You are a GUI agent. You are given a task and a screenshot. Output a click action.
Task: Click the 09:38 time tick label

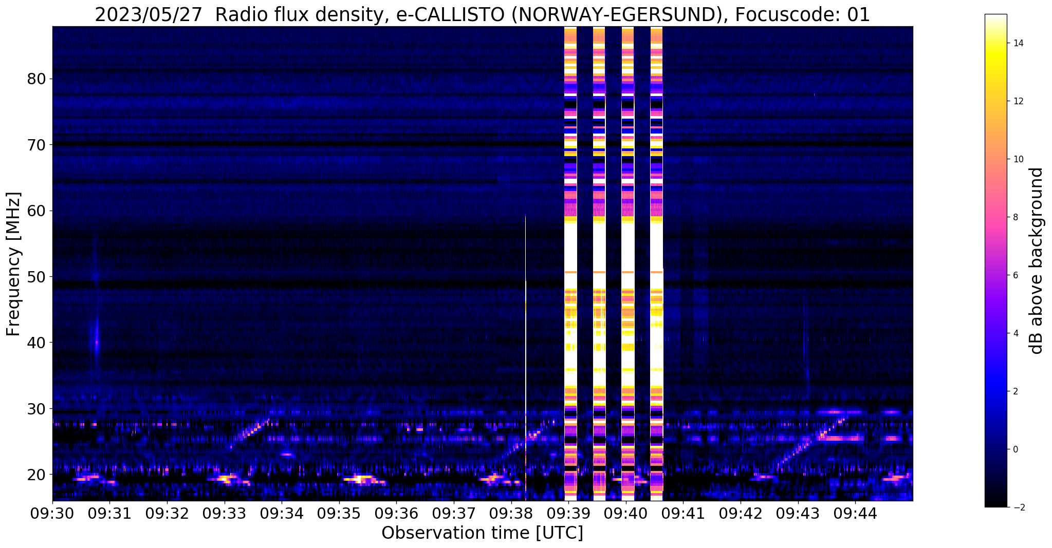511,514
